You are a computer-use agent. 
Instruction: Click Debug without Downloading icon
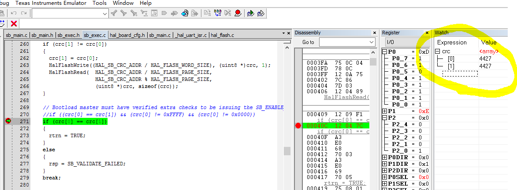[x=261, y=13]
